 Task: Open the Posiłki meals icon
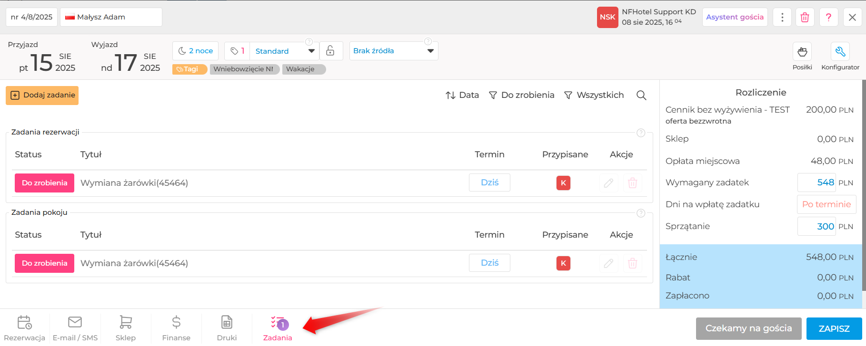(x=802, y=51)
